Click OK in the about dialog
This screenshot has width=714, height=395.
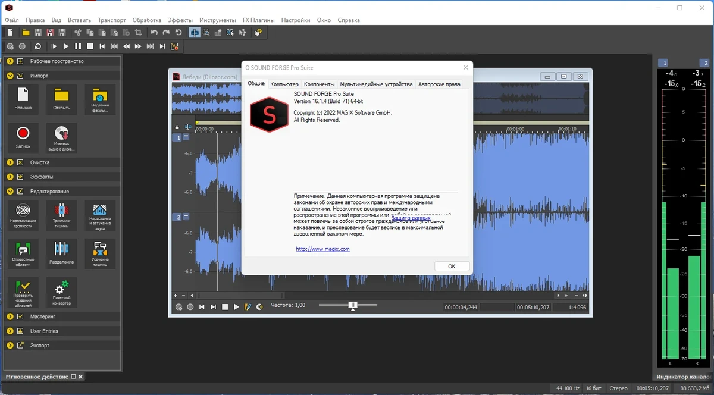coord(452,266)
